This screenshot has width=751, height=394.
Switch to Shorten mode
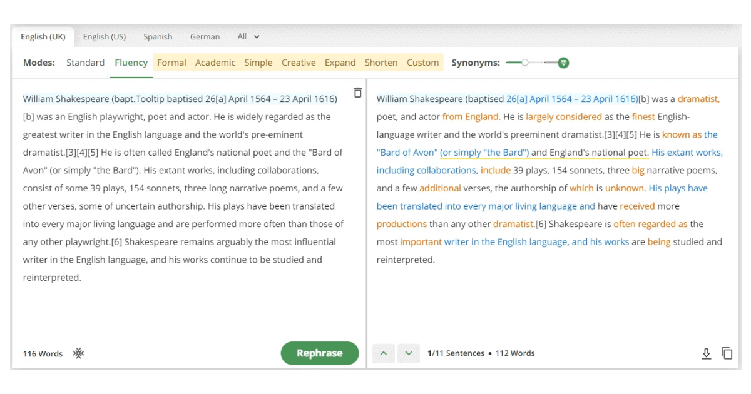coord(381,63)
